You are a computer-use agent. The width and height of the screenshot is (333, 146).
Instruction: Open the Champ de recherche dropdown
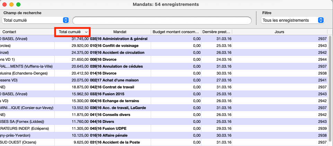(x=35, y=20)
